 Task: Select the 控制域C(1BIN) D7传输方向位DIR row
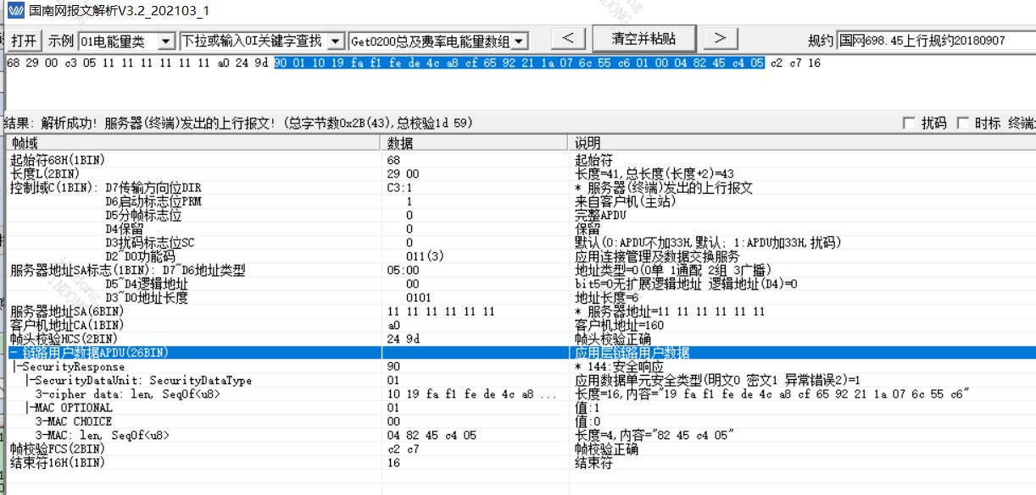click(521, 187)
